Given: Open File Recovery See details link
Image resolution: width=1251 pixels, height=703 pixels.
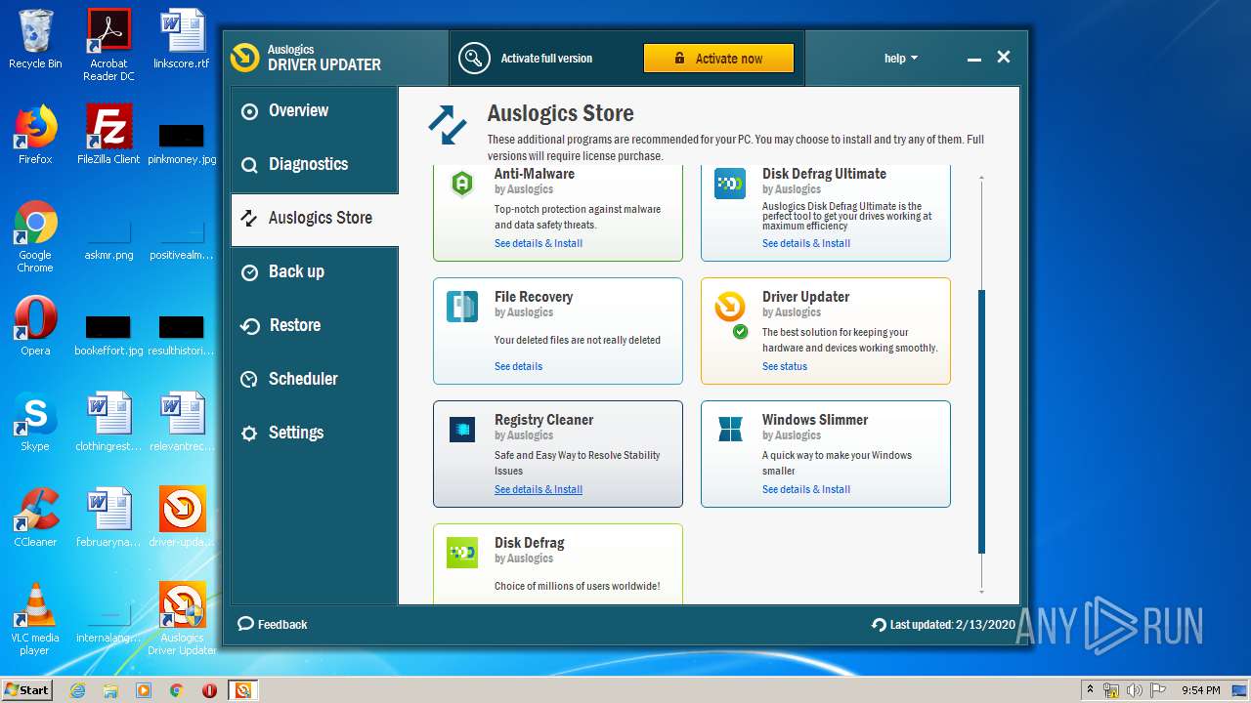Looking at the screenshot, I should pos(518,366).
